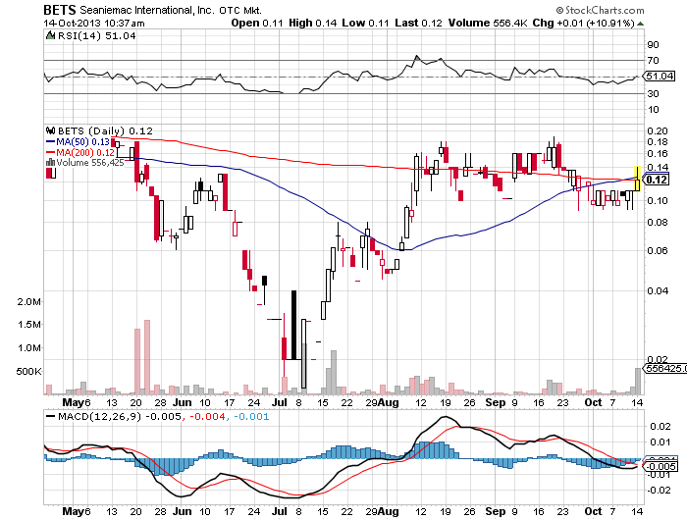Click the yellow highlighted latest candlestick

pyautogui.click(x=638, y=179)
